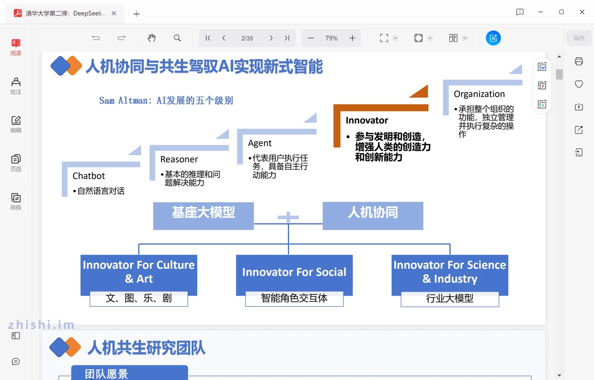Click the 保存 save button
The height and width of the screenshot is (380, 594).
click(x=579, y=38)
